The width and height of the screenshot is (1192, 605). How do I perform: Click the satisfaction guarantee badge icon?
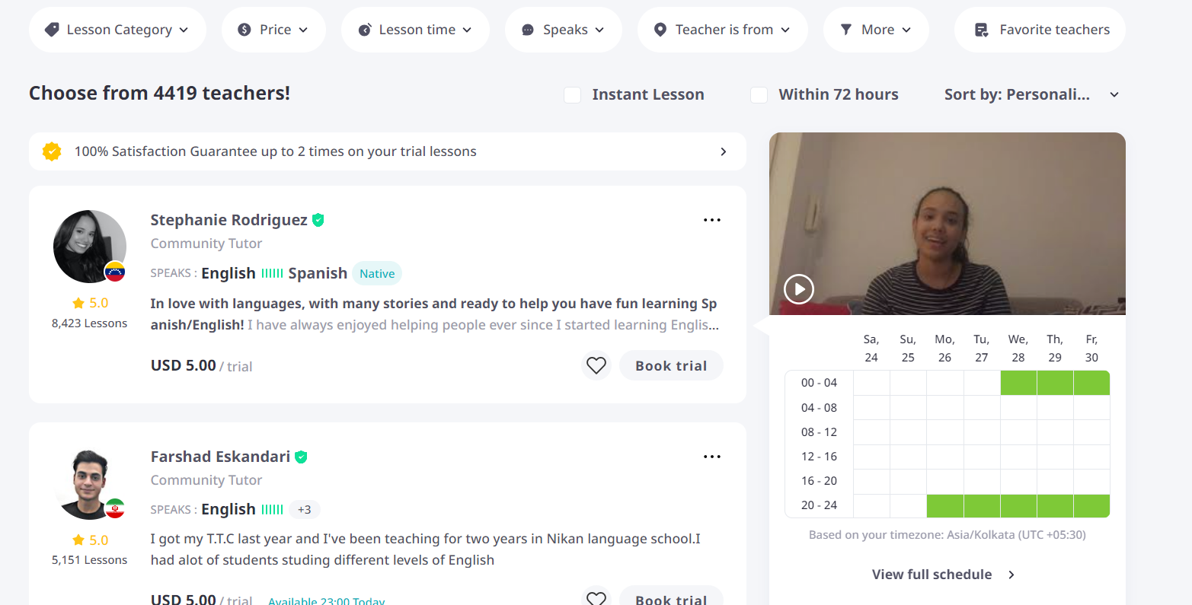(52, 151)
